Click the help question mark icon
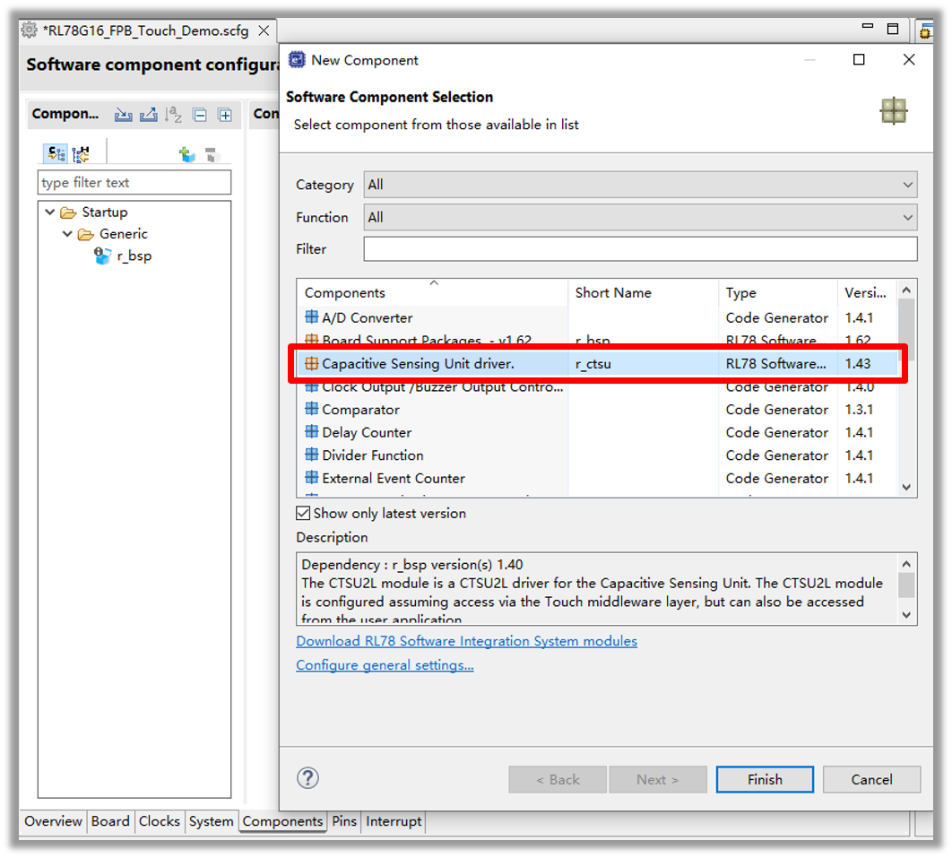The image size is (952, 858). pyautogui.click(x=307, y=778)
